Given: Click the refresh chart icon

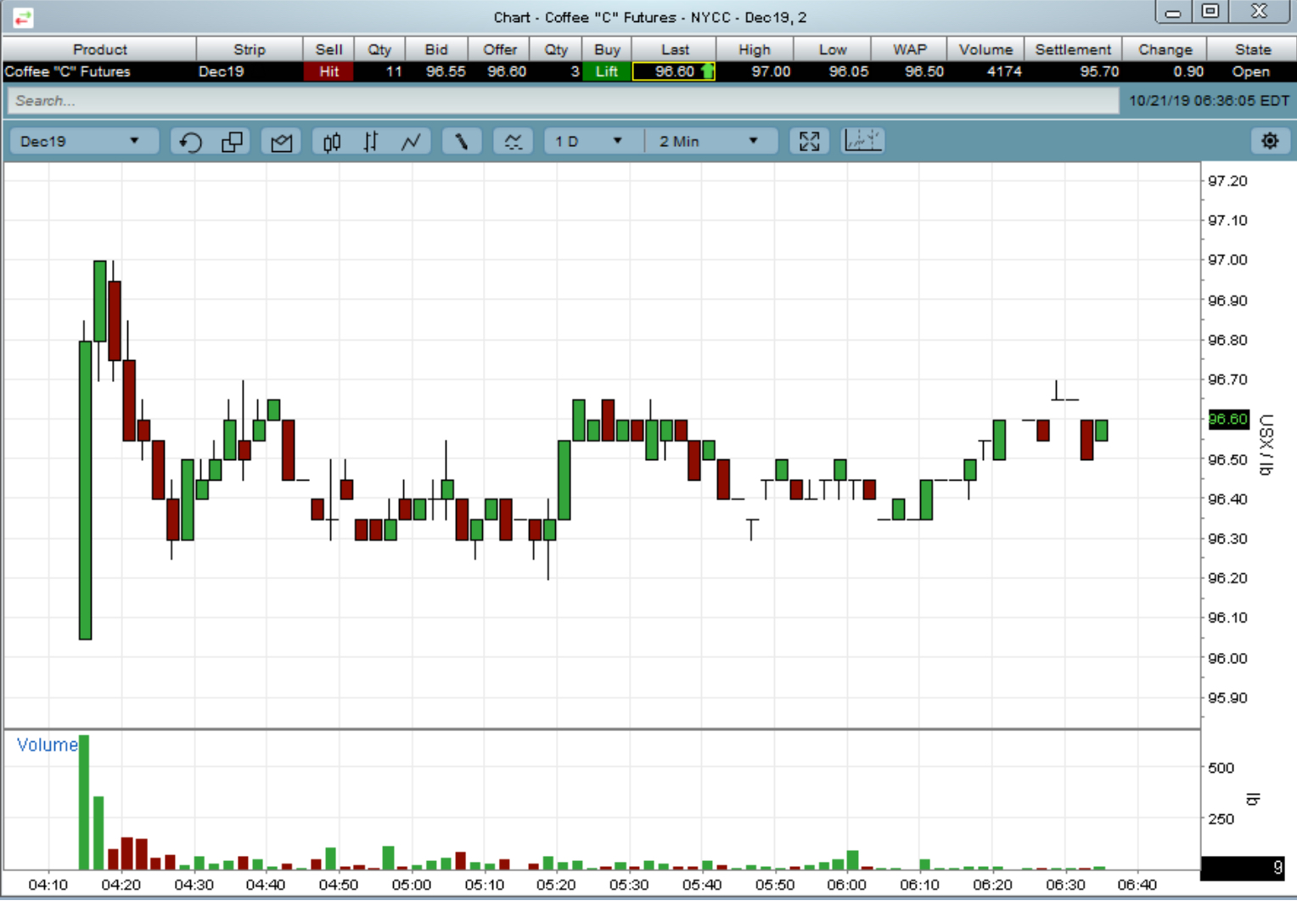Looking at the screenshot, I should pos(190,142).
